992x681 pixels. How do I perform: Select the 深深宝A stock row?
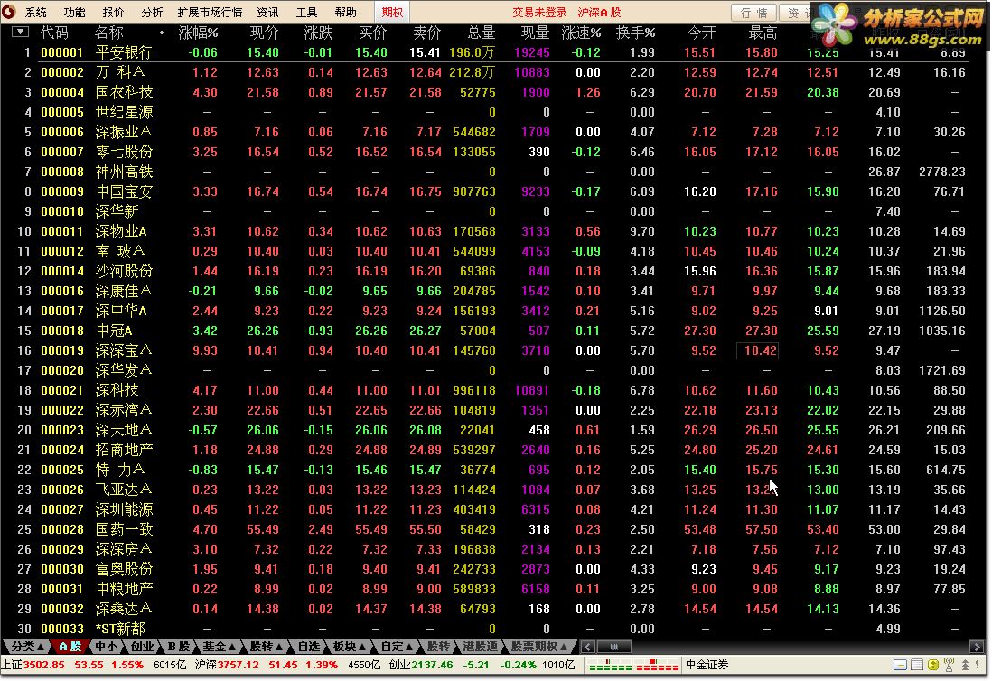[493, 350]
